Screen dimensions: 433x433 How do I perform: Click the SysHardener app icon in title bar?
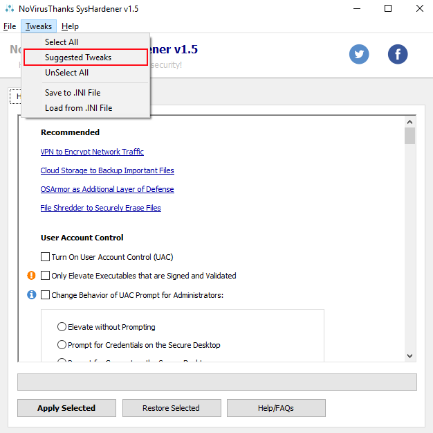point(10,8)
